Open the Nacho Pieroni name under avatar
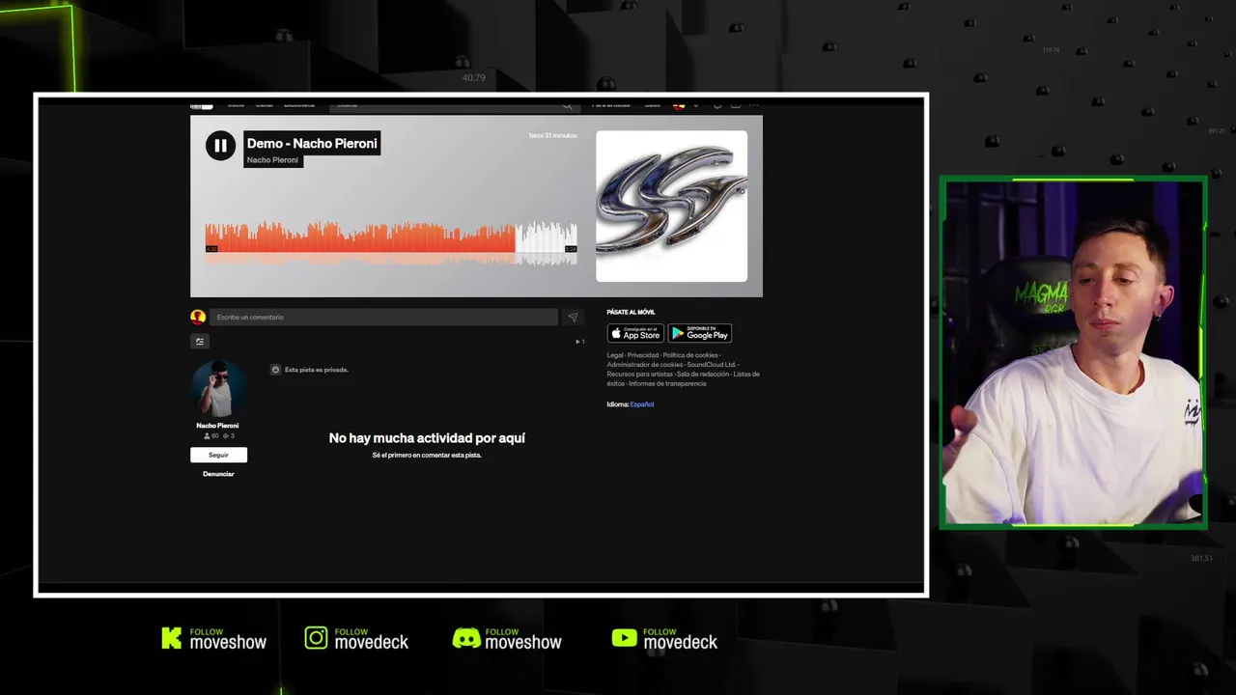The height and width of the screenshot is (695, 1236). pos(217,426)
